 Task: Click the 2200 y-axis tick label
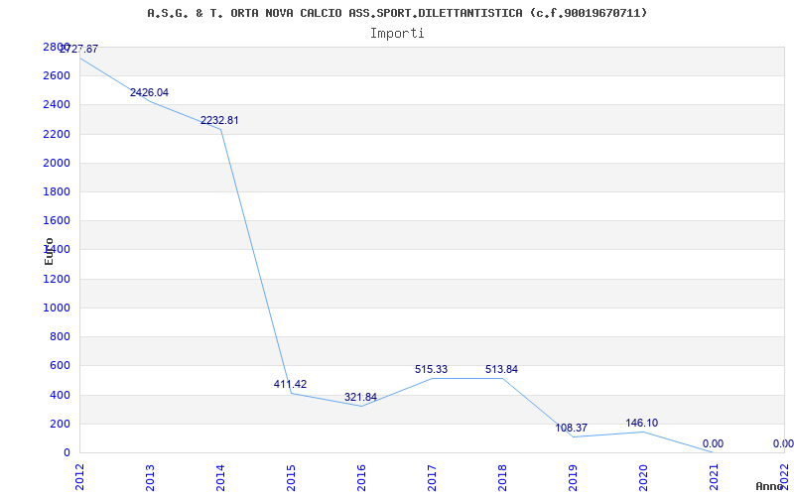(57, 134)
